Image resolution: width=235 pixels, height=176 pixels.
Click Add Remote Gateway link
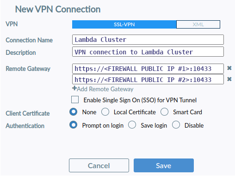[x=105, y=89]
